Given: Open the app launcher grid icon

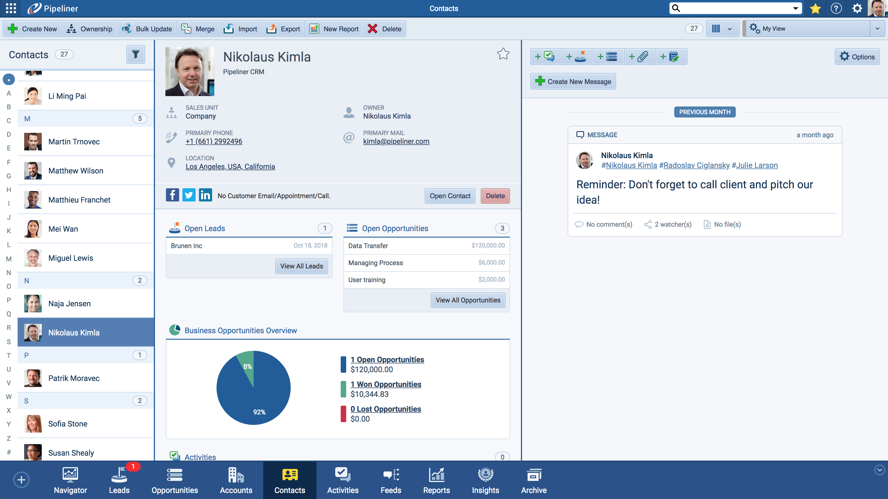Looking at the screenshot, I should pos(11,8).
